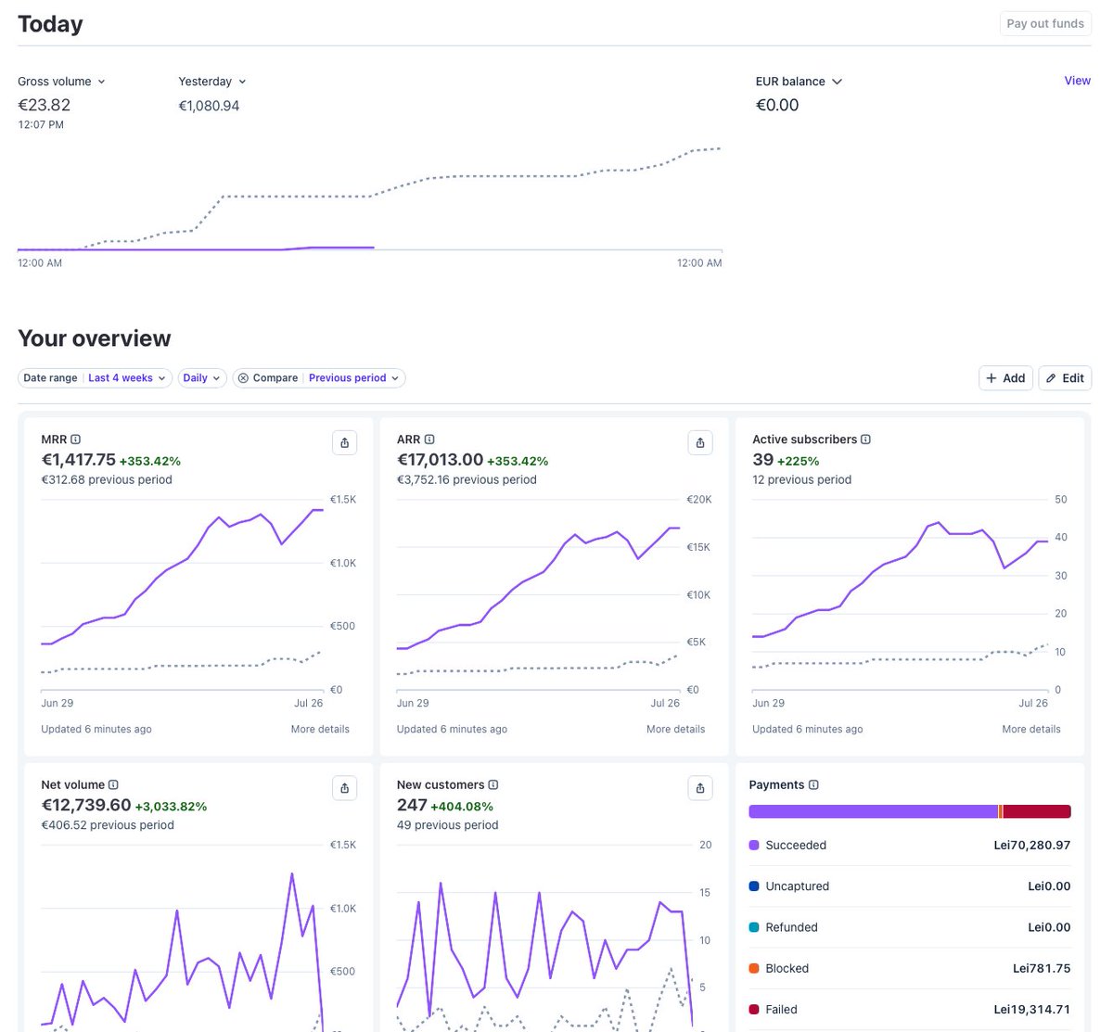Screen dimensions: 1113x1032
Task: Click the Payments info icon
Action: pyautogui.click(x=813, y=784)
